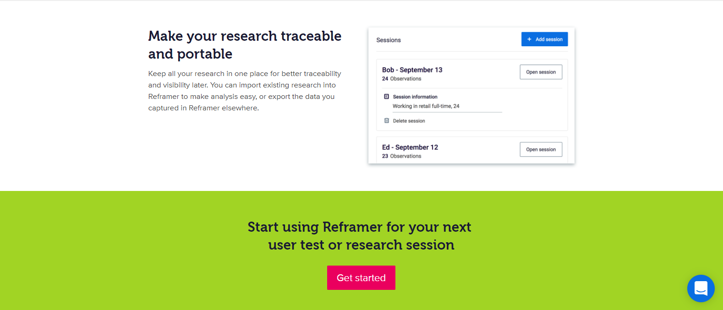Select the Bob - September 13 title
723x310 pixels.
coord(412,70)
